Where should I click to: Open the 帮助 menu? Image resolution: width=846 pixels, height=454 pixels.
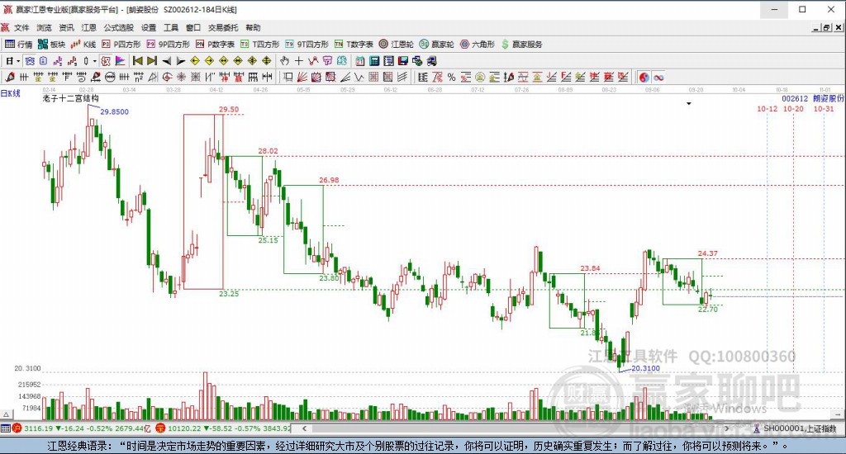[x=253, y=27]
